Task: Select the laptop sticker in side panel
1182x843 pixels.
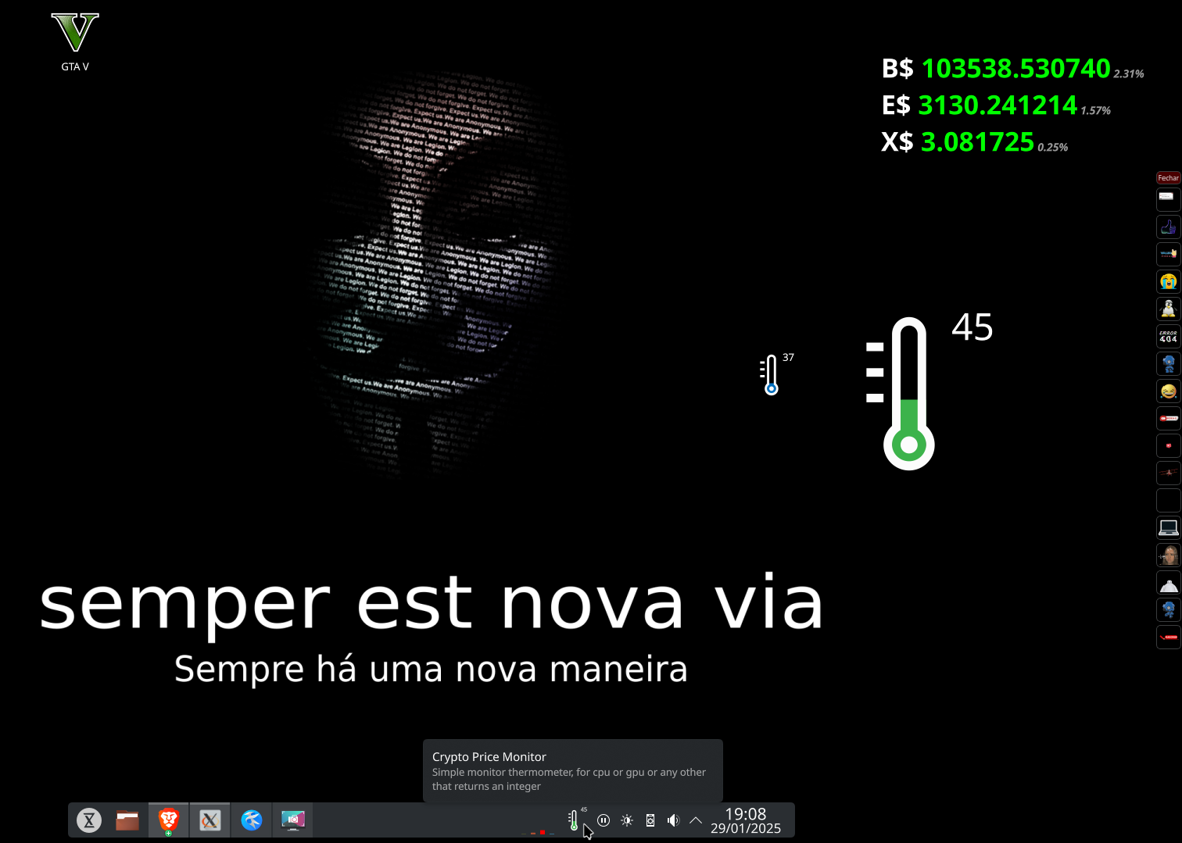Action: pos(1169,527)
